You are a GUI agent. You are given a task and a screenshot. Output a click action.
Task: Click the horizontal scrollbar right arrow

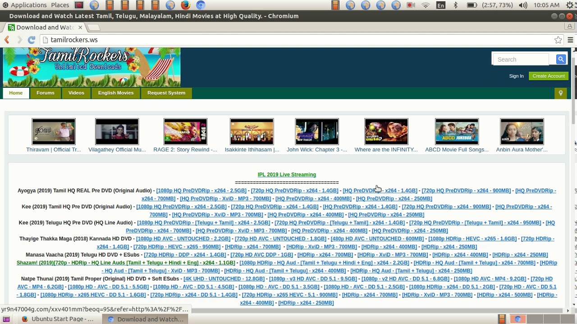pos(568,310)
